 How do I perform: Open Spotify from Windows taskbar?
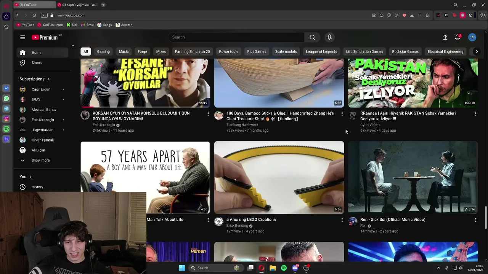(284, 268)
